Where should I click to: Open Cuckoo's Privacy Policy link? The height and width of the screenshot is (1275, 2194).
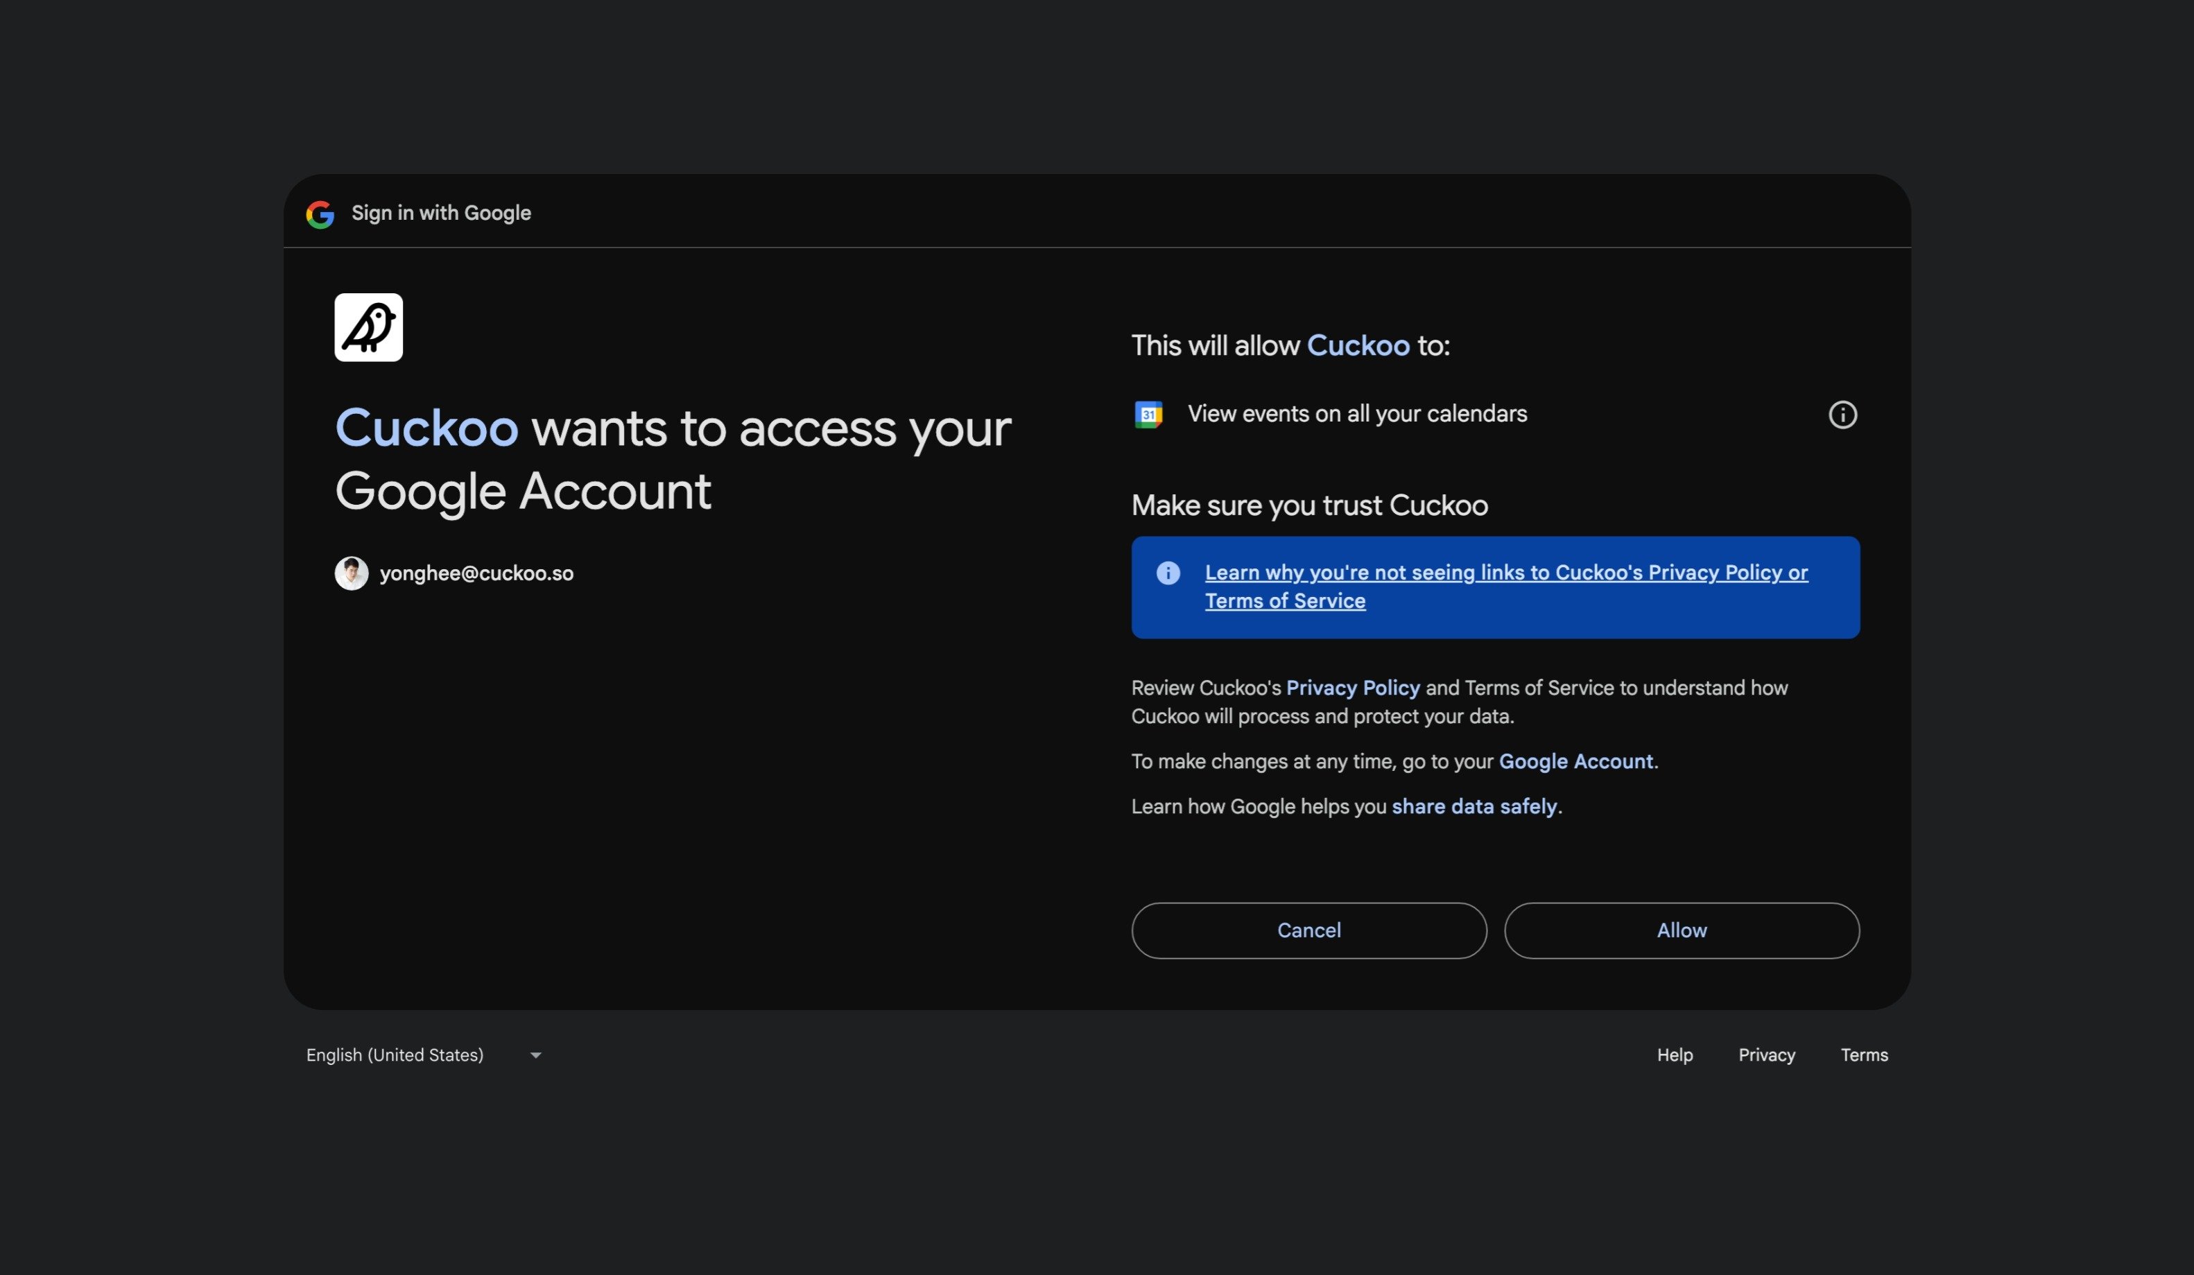click(x=1353, y=688)
